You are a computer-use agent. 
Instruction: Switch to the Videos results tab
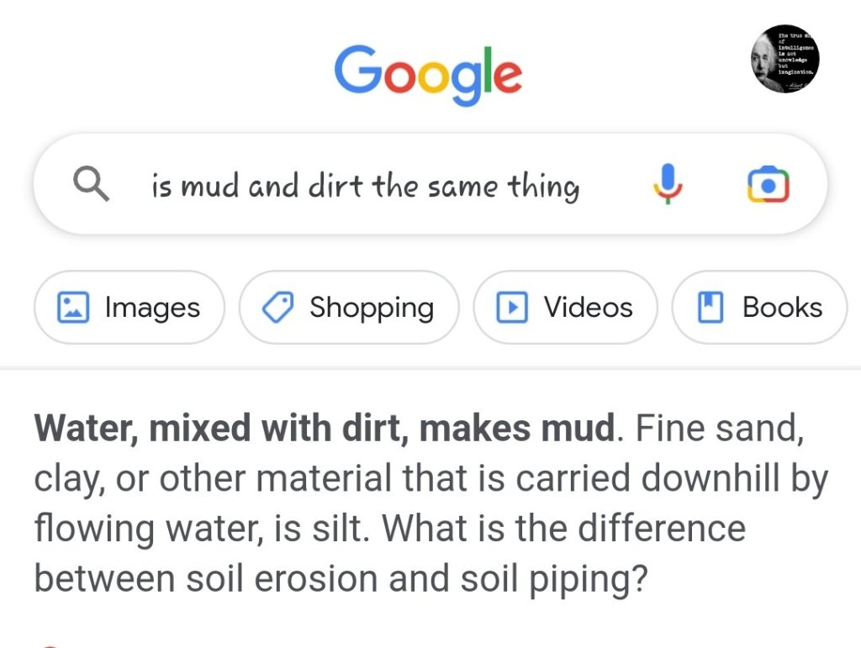click(588, 308)
